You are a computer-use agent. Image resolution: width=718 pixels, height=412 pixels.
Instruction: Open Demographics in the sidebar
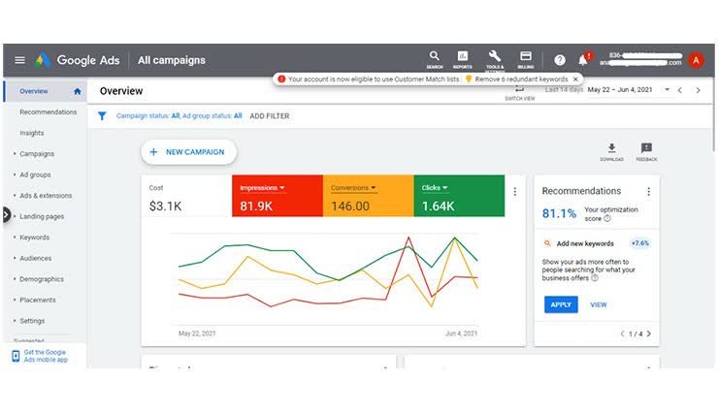point(41,279)
